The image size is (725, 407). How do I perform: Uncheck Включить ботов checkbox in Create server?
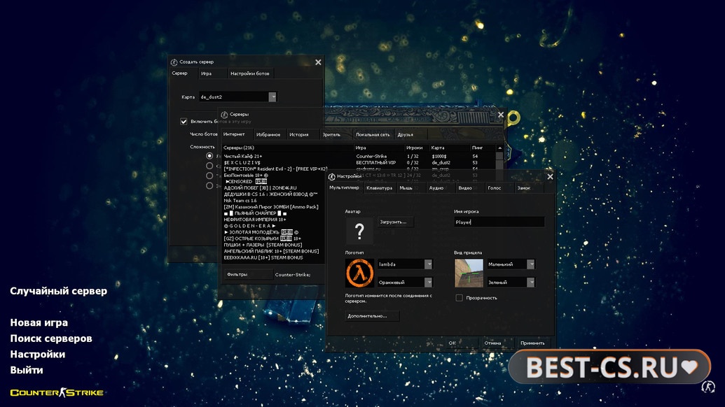tap(184, 122)
